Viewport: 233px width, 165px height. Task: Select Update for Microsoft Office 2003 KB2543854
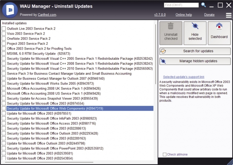point(40,158)
